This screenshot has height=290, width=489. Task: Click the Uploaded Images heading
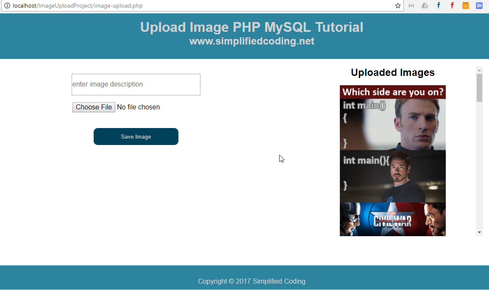[x=392, y=72]
